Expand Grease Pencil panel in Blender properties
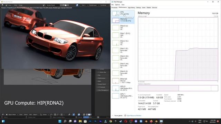Screen dimensions: 221x124 tap(103, 84)
